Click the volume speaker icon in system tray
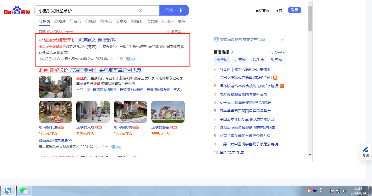 click(344, 191)
